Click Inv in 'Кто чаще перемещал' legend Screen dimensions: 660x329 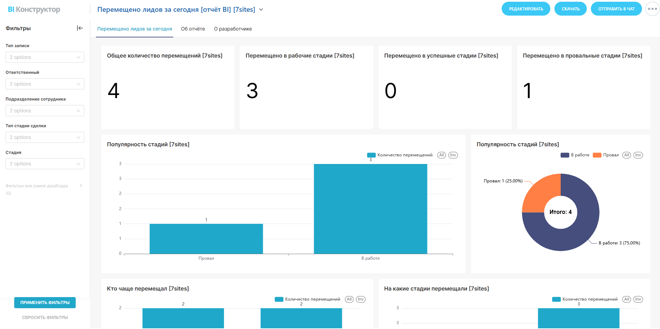click(x=360, y=299)
